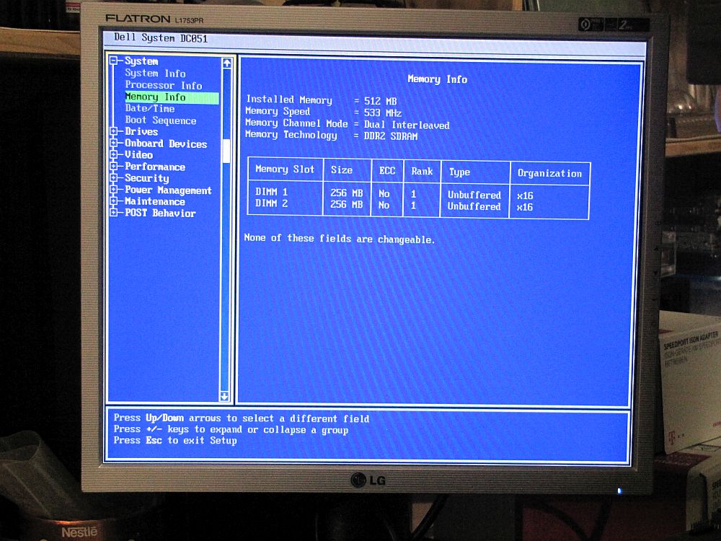
Task: Expand the Maintenance group
Action: (x=114, y=201)
